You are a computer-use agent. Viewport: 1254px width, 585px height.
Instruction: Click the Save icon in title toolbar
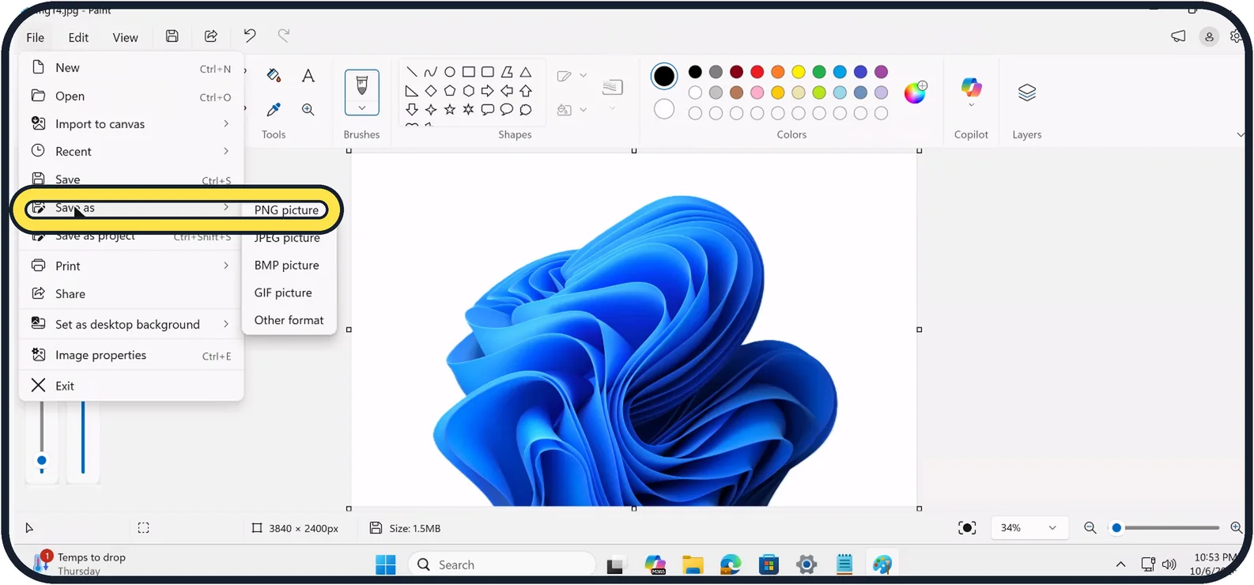(x=172, y=36)
